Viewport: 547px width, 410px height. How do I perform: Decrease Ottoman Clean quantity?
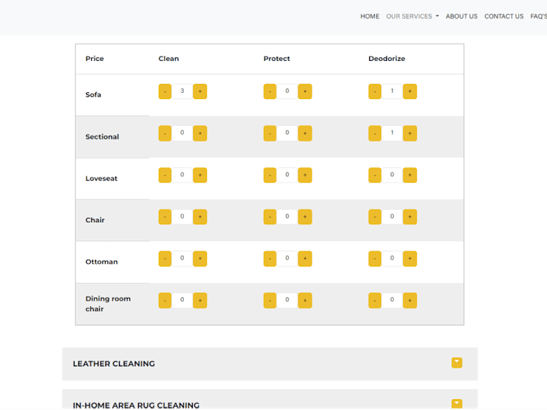coord(165,259)
